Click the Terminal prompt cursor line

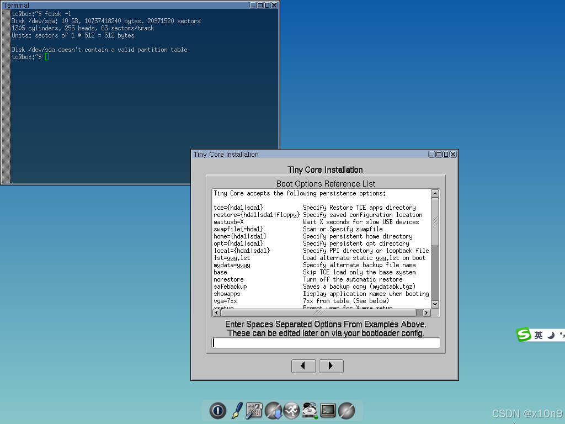pyautogui.click(x=30, y=57)
